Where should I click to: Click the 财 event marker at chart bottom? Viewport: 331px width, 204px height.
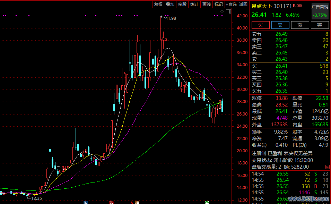(x=86, y=203)
